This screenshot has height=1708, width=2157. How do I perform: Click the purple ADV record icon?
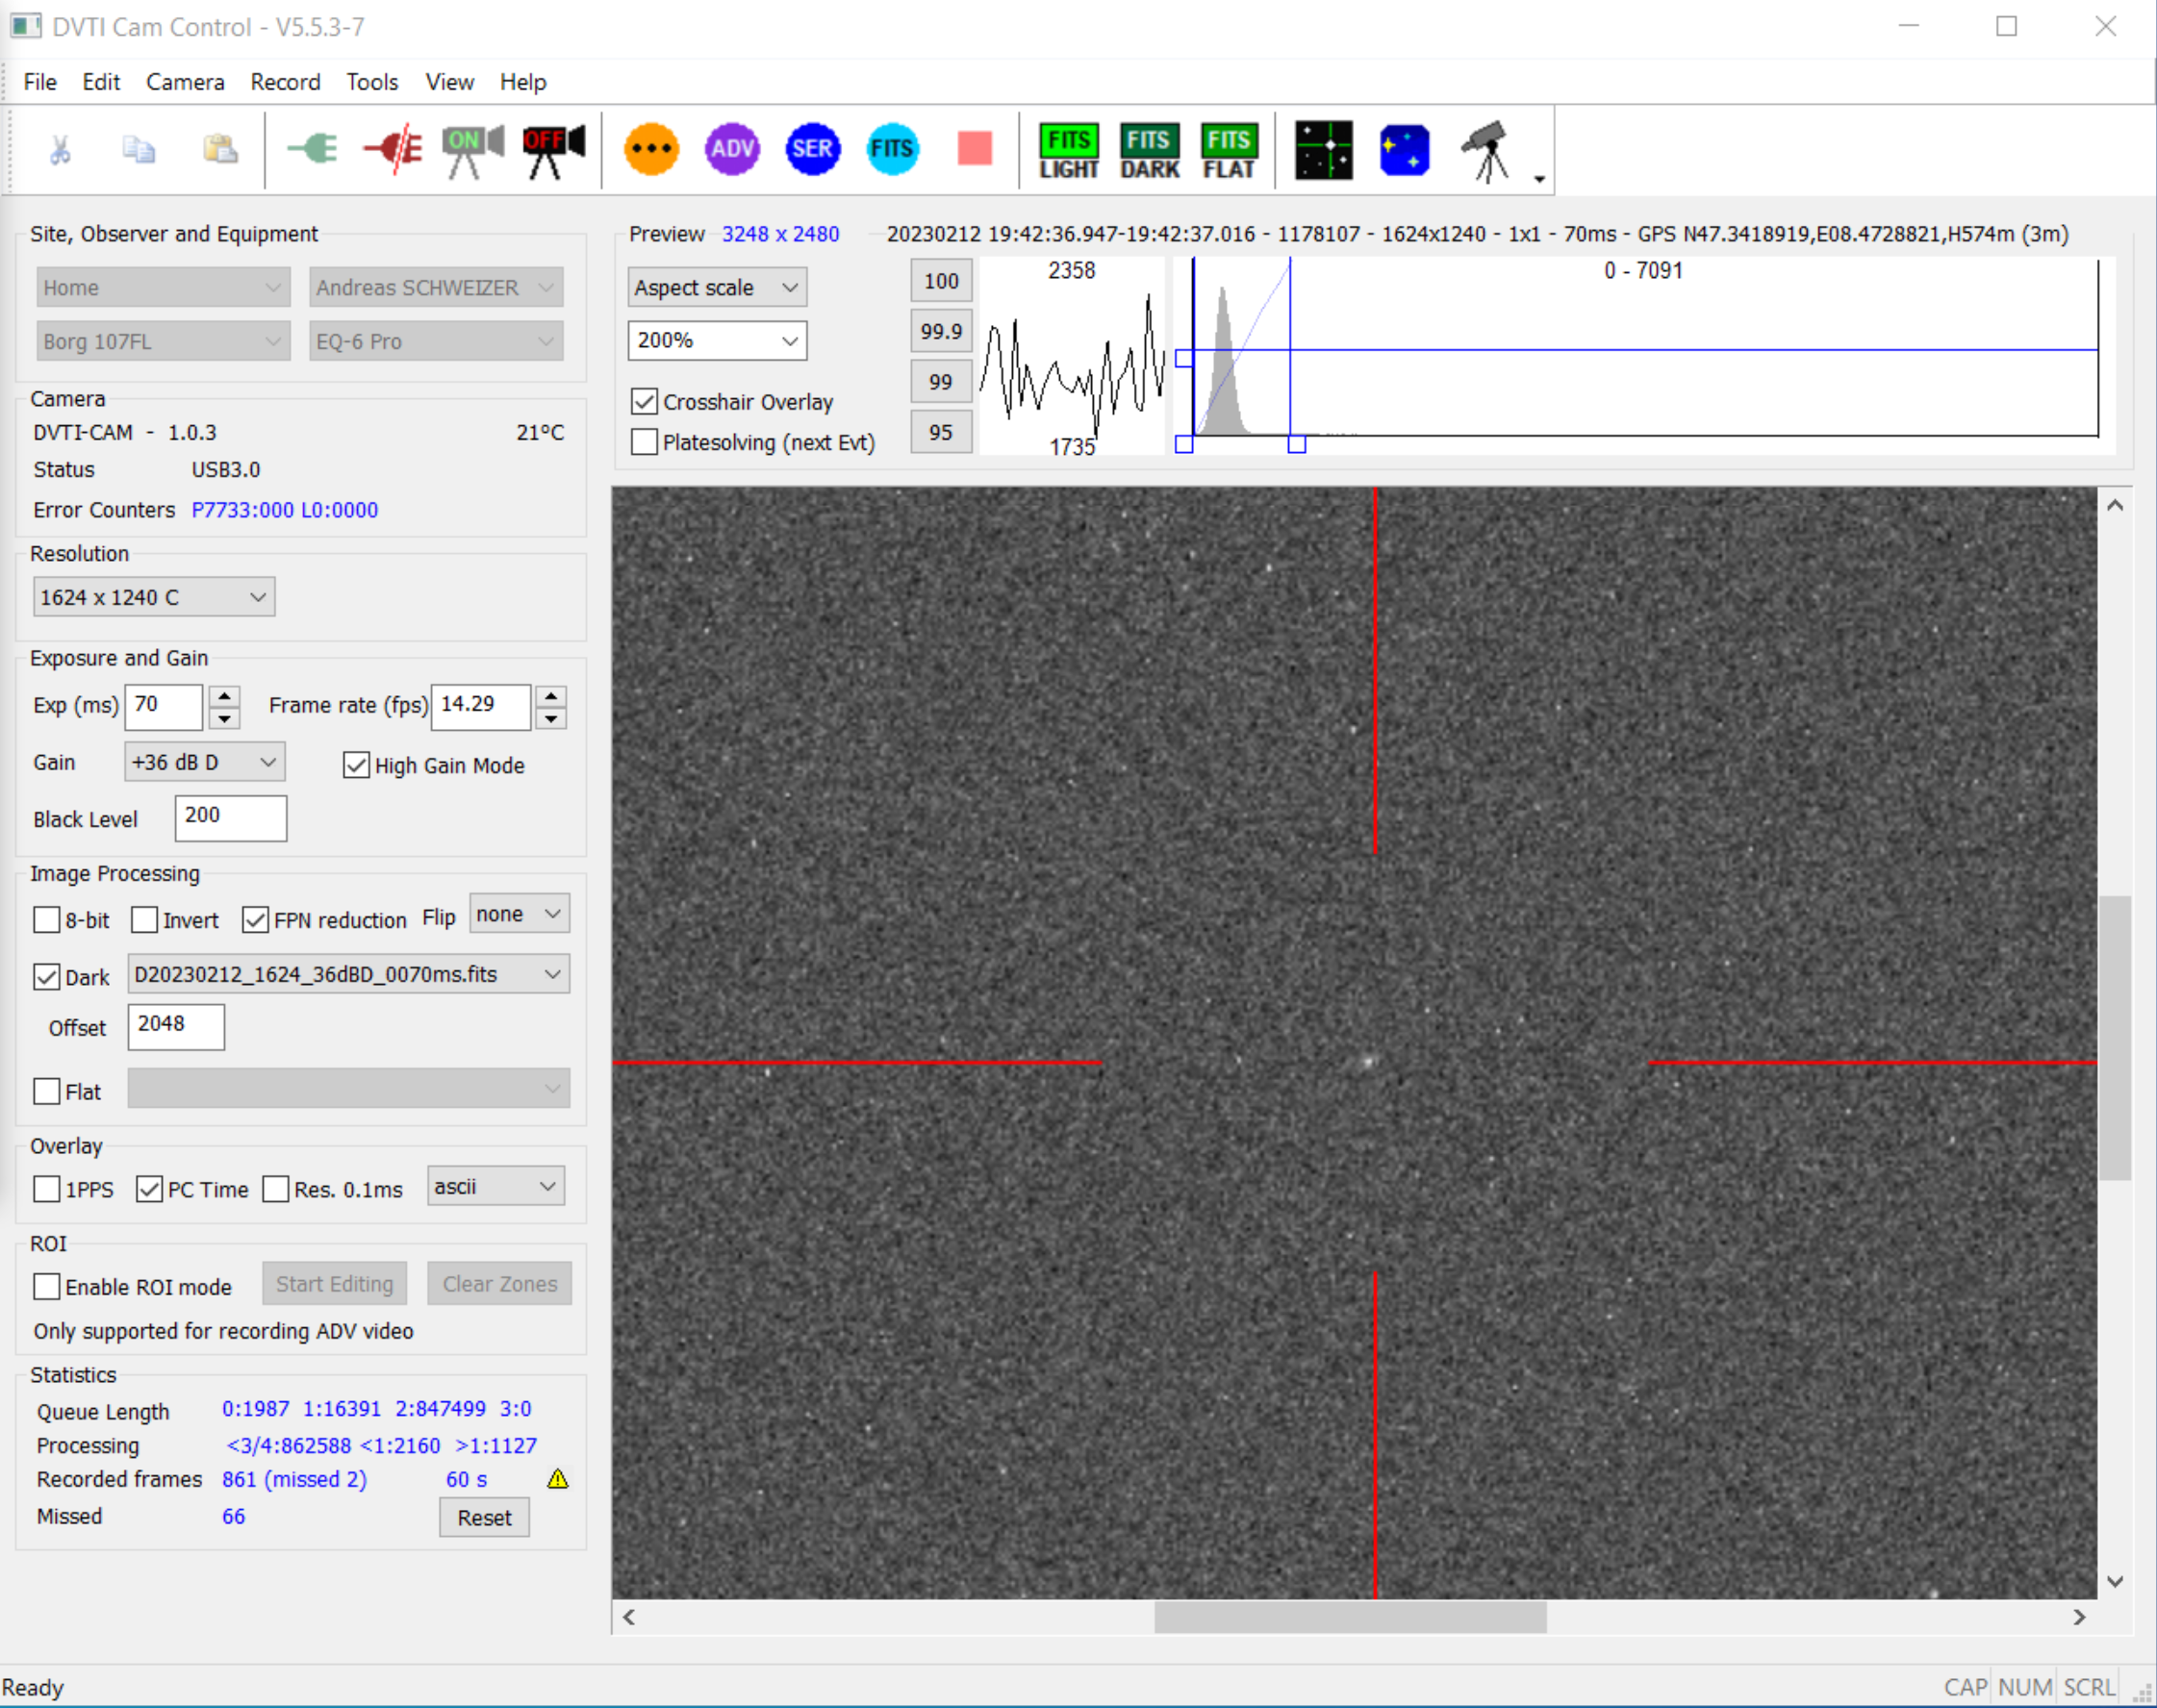732,150
